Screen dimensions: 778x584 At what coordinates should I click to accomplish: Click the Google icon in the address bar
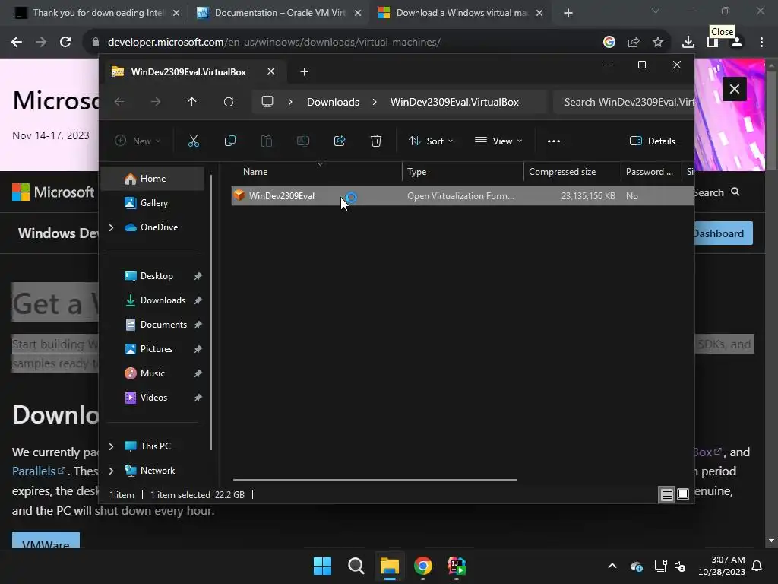[609, 42]
